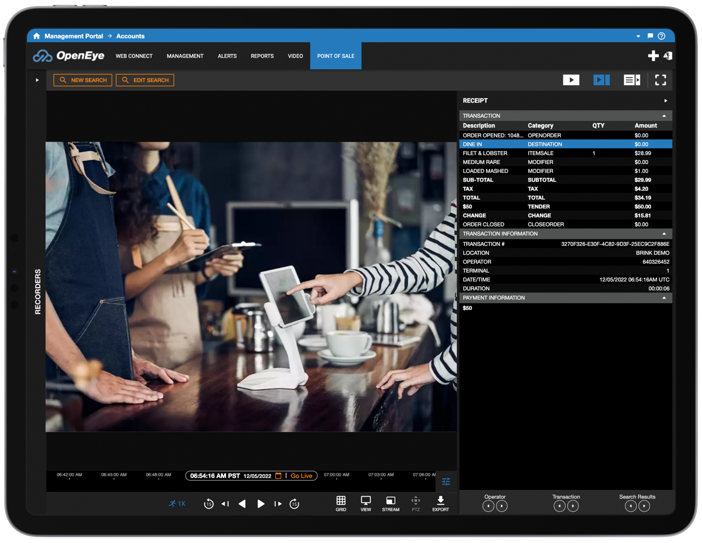Screen dimensions: 702x543
Task: Click the play video preview icon
Action: 571,80
